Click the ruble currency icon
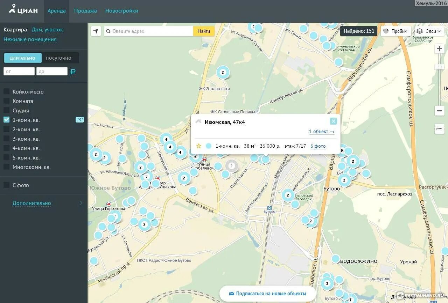The image size is (448, 303). 73,72
